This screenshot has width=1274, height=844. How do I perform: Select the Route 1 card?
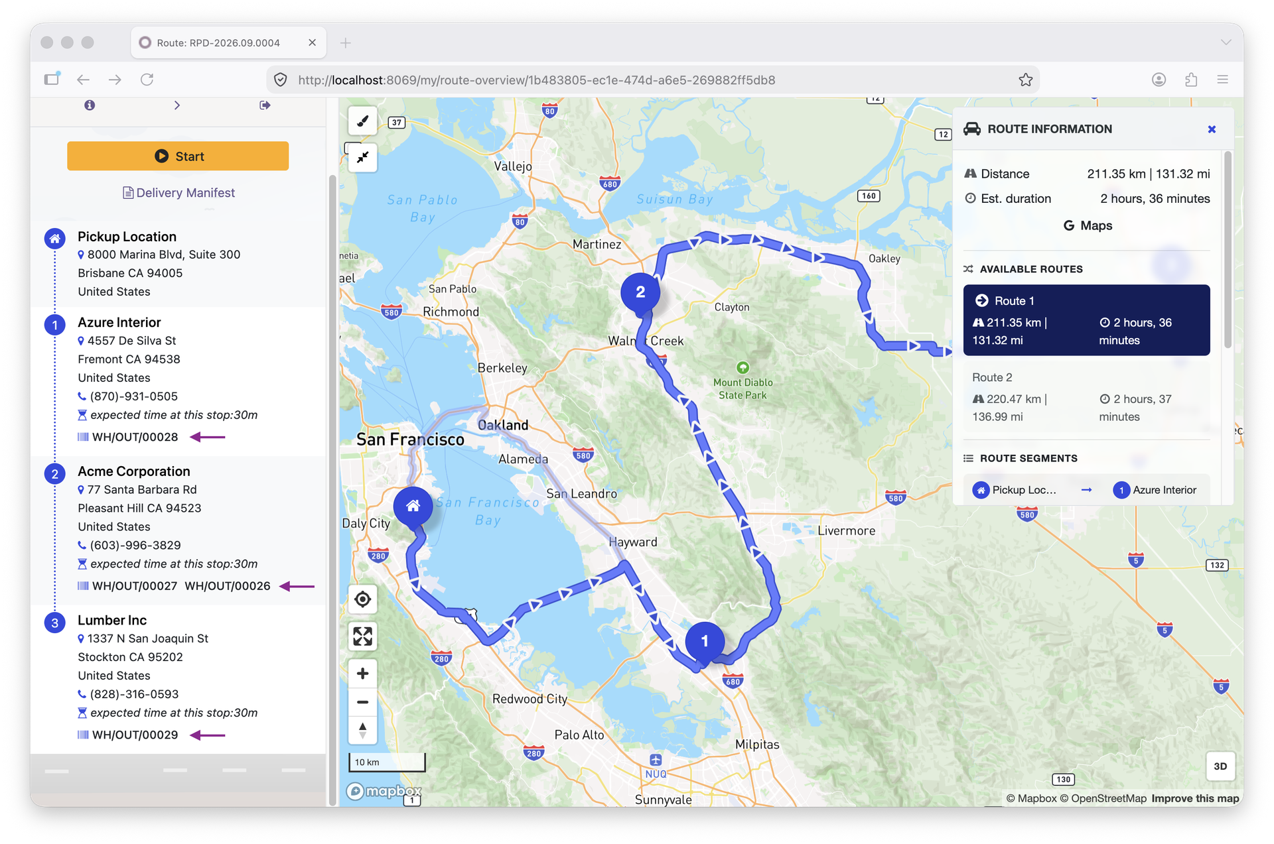point(1086,320)
